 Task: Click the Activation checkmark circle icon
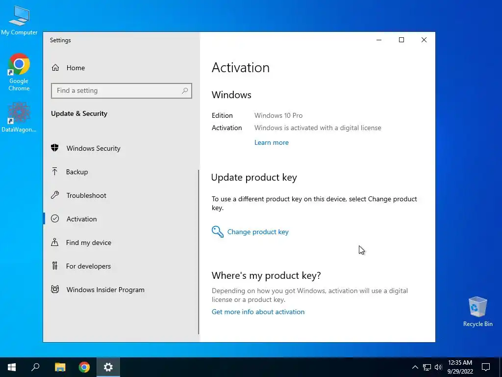click(55, 218)
